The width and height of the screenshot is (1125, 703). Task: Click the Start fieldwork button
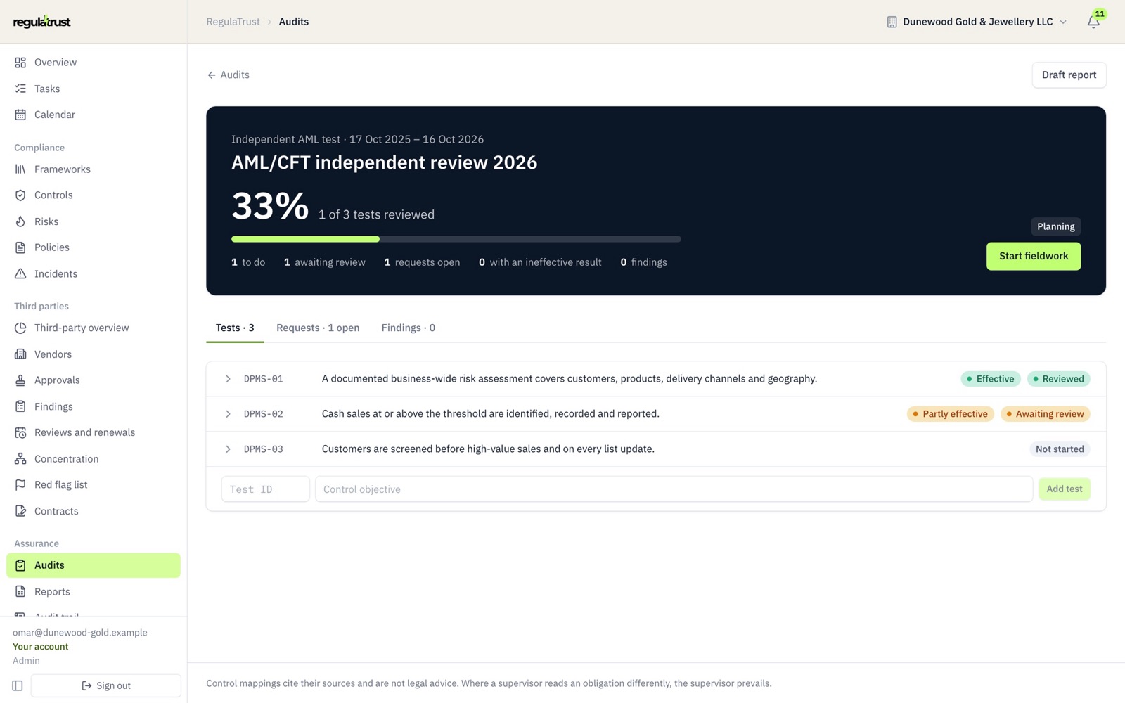tap(1034, 256)
